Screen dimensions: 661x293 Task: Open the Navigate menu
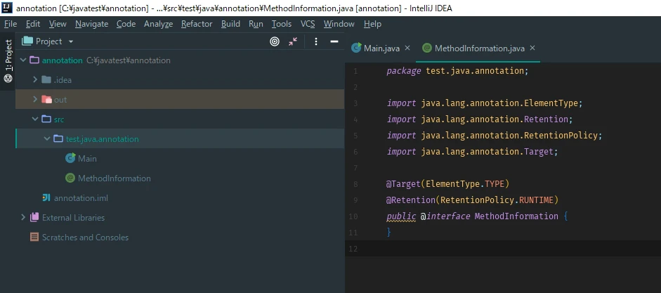click(91, 24)
